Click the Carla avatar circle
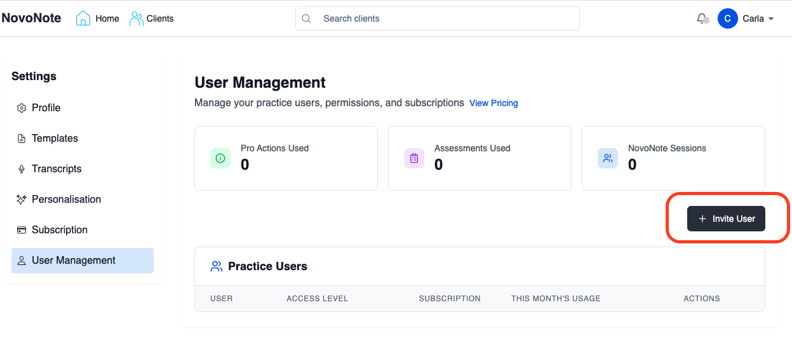This screenshot has width=792, height=354. [x=727, y=18]
